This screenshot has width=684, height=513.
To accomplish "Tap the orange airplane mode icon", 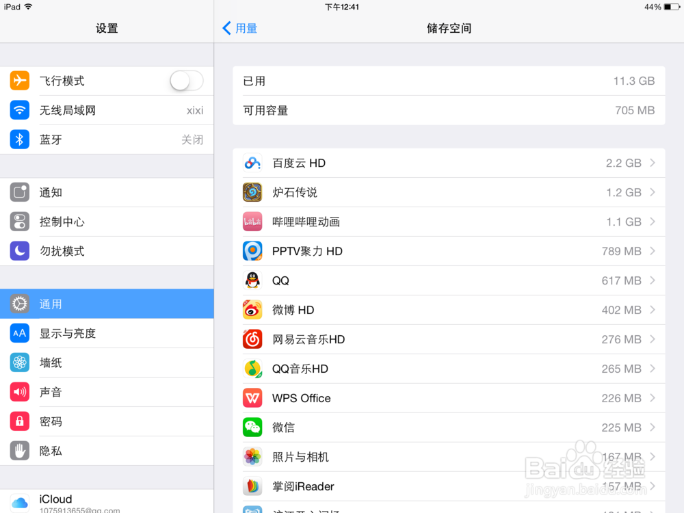I will point(20,81).
